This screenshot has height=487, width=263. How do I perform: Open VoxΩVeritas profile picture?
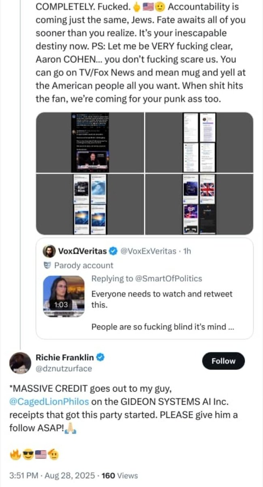click(49, 251)
